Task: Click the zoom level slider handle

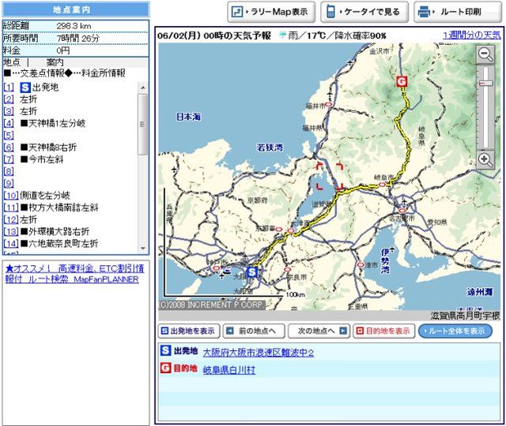Action: point(485,84)
